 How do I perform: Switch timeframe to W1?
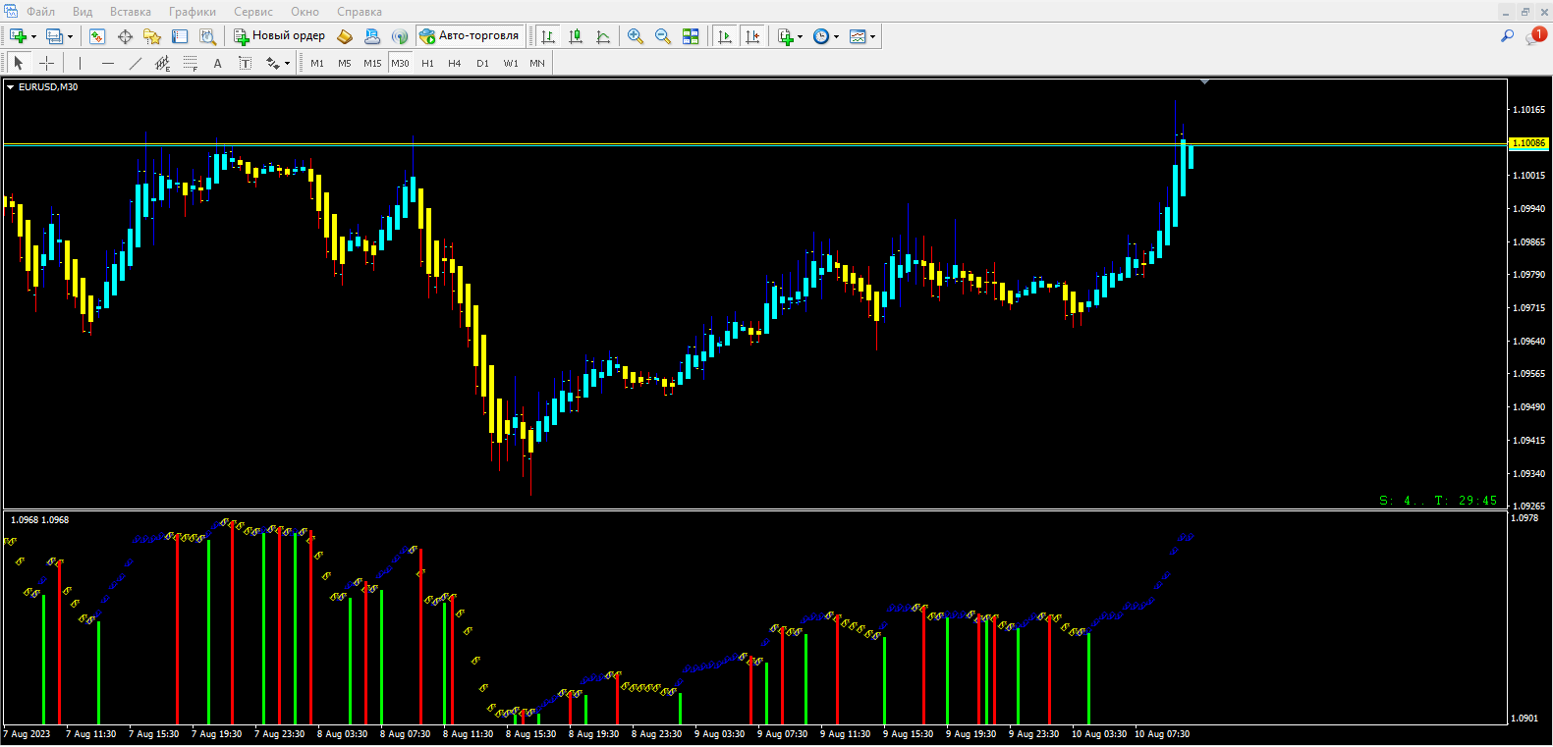pos(511,63)
